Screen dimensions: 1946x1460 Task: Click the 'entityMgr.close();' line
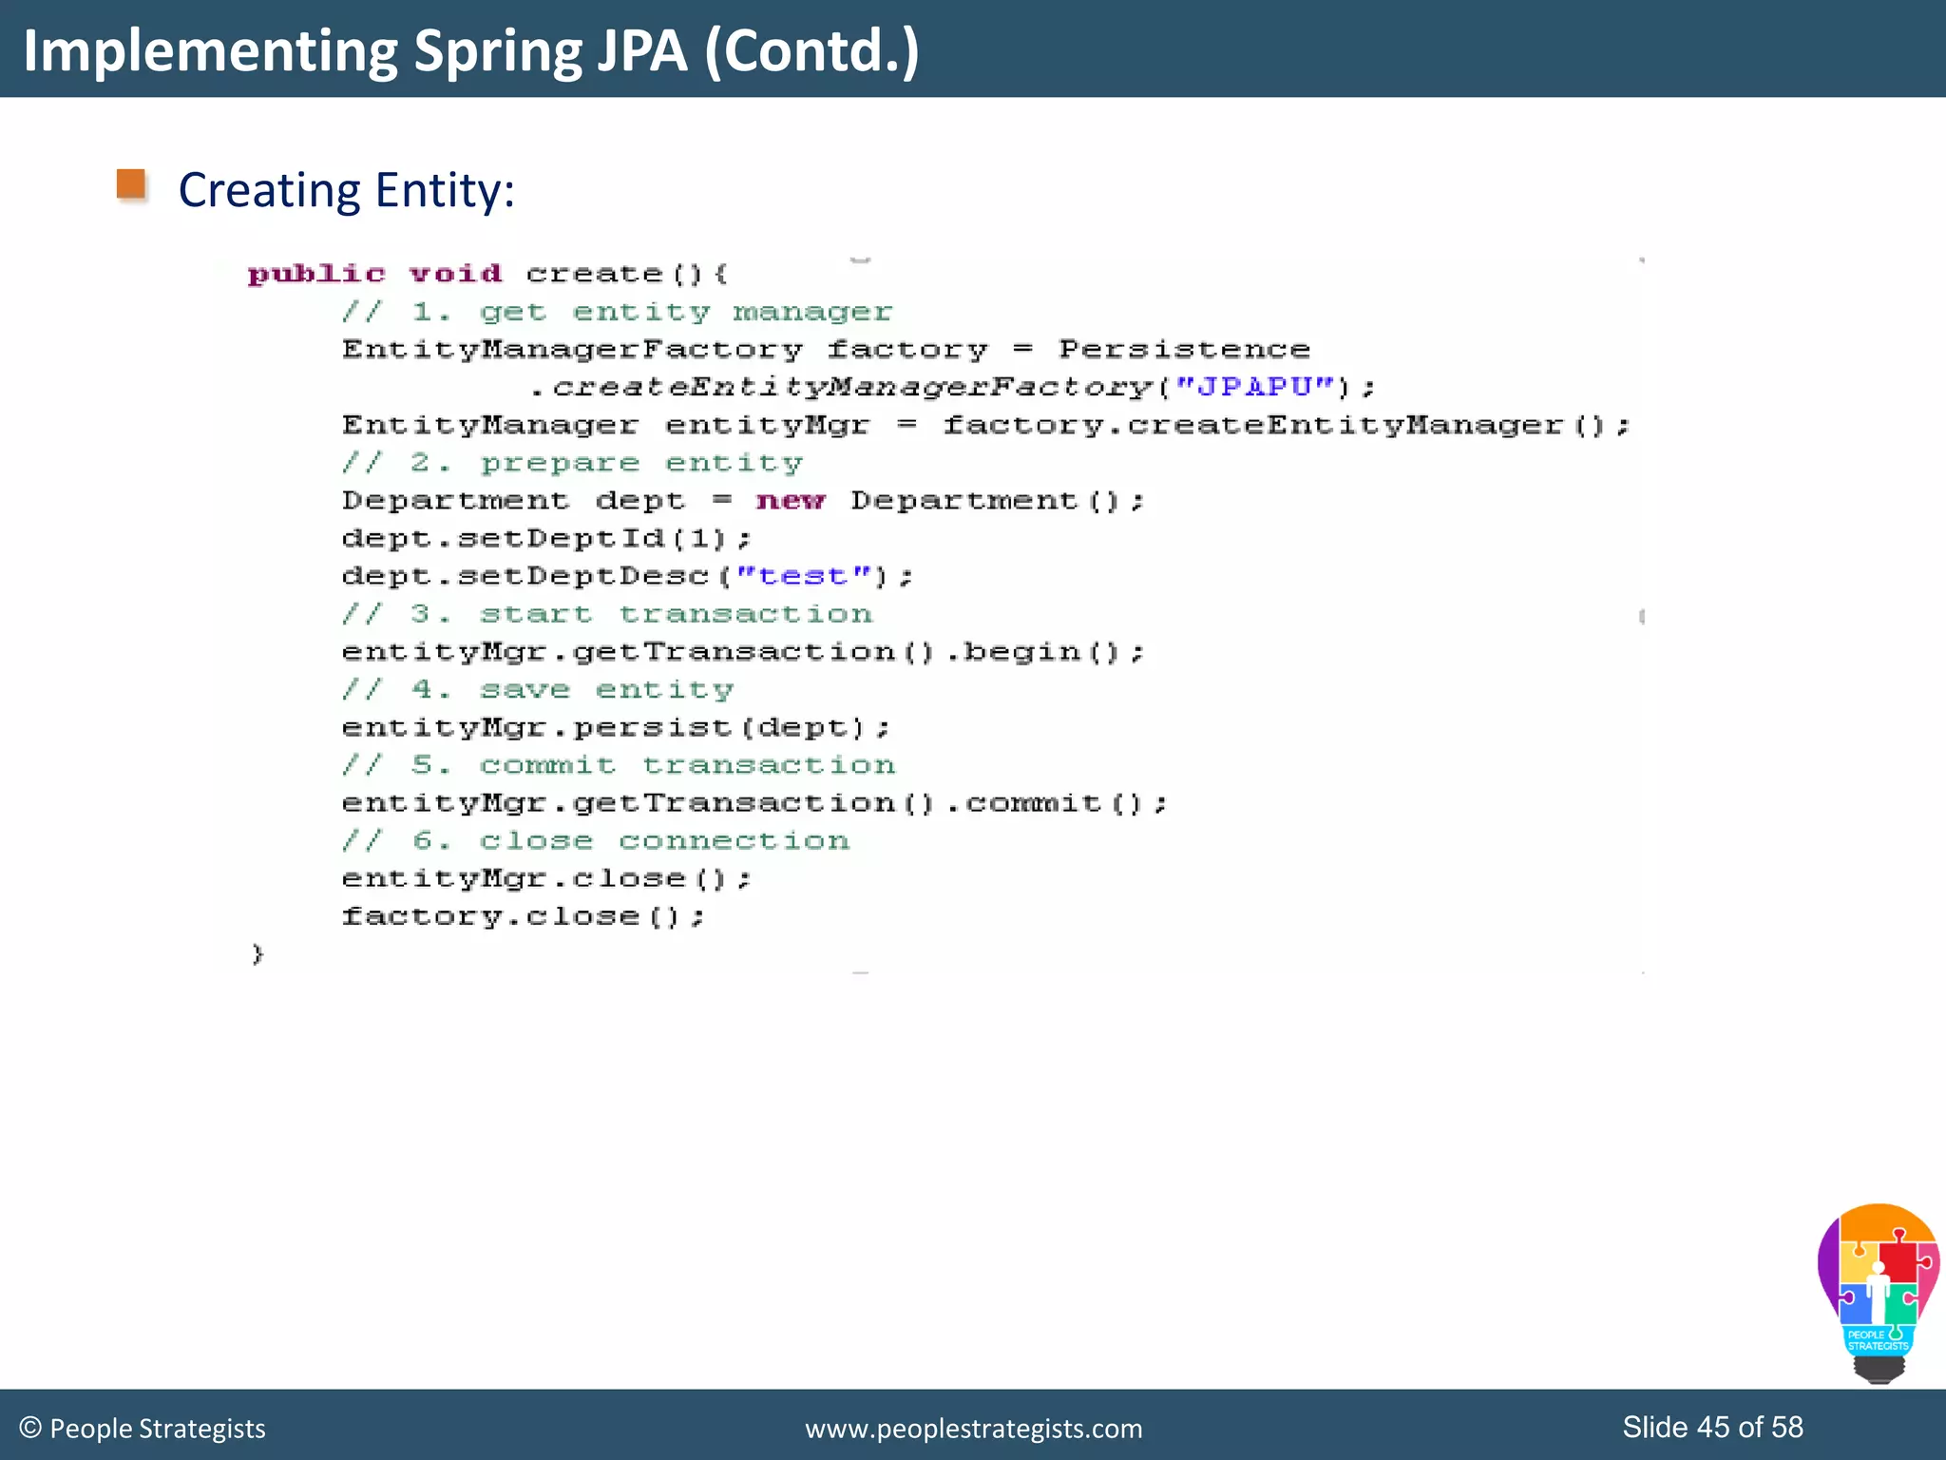(x=546, y=878)
